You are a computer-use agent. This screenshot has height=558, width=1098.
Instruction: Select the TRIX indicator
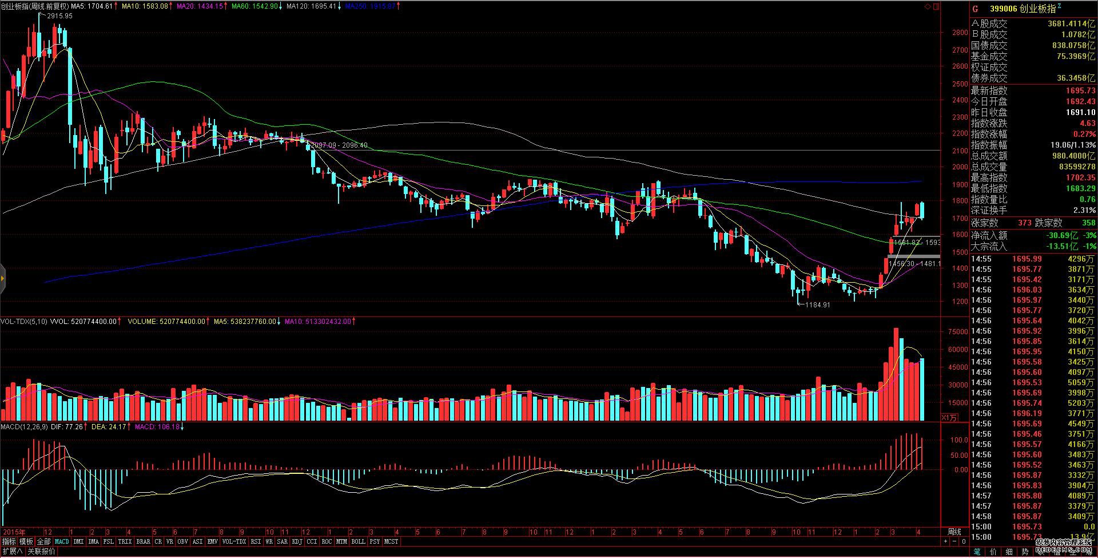(125, 541)
